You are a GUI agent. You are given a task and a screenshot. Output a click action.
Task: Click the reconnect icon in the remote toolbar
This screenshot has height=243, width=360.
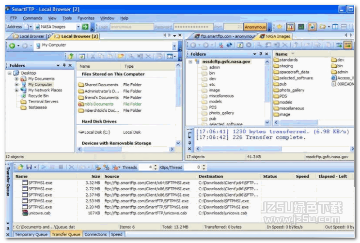(229, 45)
